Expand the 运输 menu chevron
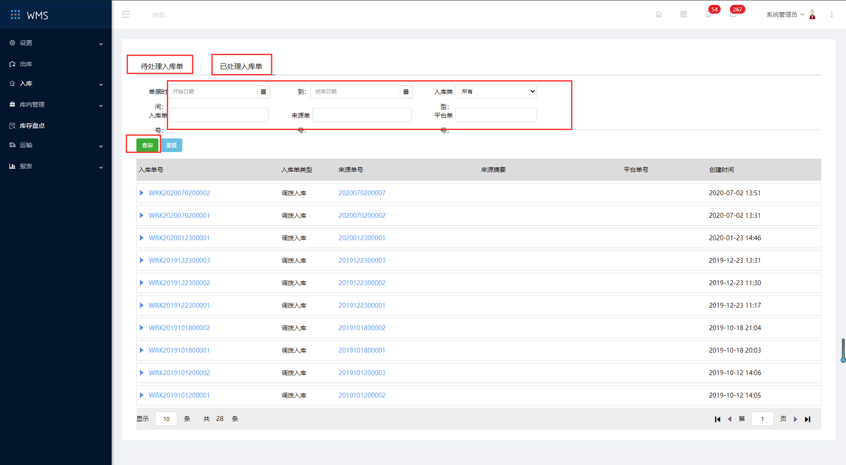 tap(101, 146)
